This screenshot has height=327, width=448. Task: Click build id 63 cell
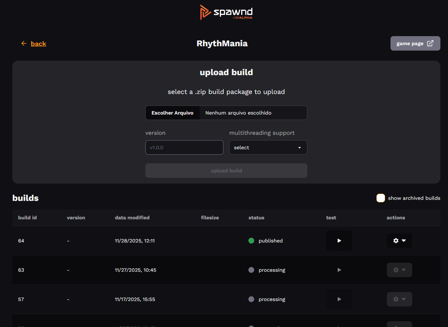[21, 270]
